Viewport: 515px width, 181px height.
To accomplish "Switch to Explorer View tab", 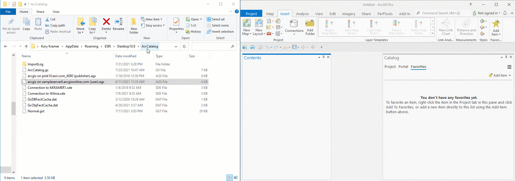I will point(56,12).
